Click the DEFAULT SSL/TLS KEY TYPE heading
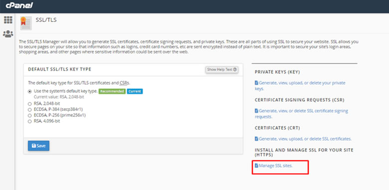Screen dimensions: 389x190 click(59, 69)
